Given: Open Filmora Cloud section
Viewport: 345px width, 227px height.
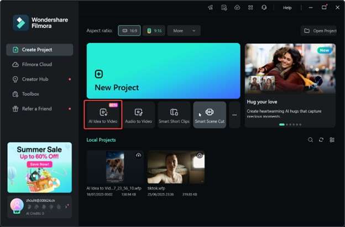Looking at the screenshot, I should pos(40,64).
